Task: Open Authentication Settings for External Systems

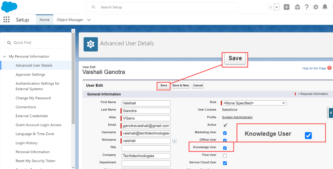Action: pyautogui.click(x=38, y=86)
